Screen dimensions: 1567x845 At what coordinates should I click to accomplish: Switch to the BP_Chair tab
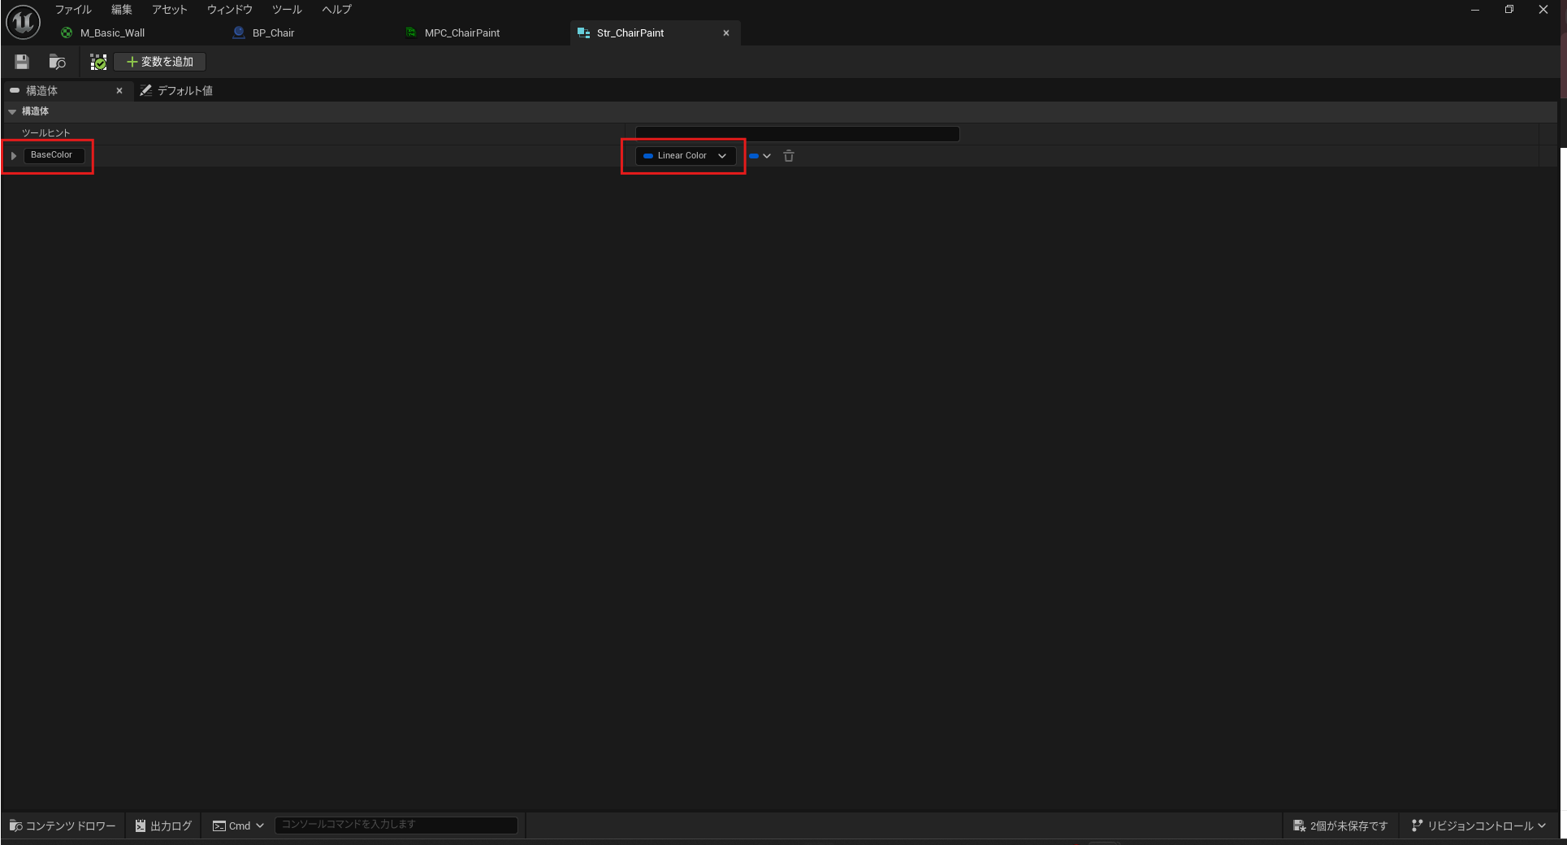click(273, 33)
